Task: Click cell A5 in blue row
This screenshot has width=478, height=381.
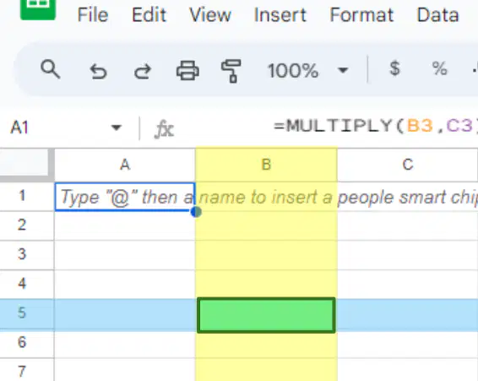Action: (x=125, y=314)
